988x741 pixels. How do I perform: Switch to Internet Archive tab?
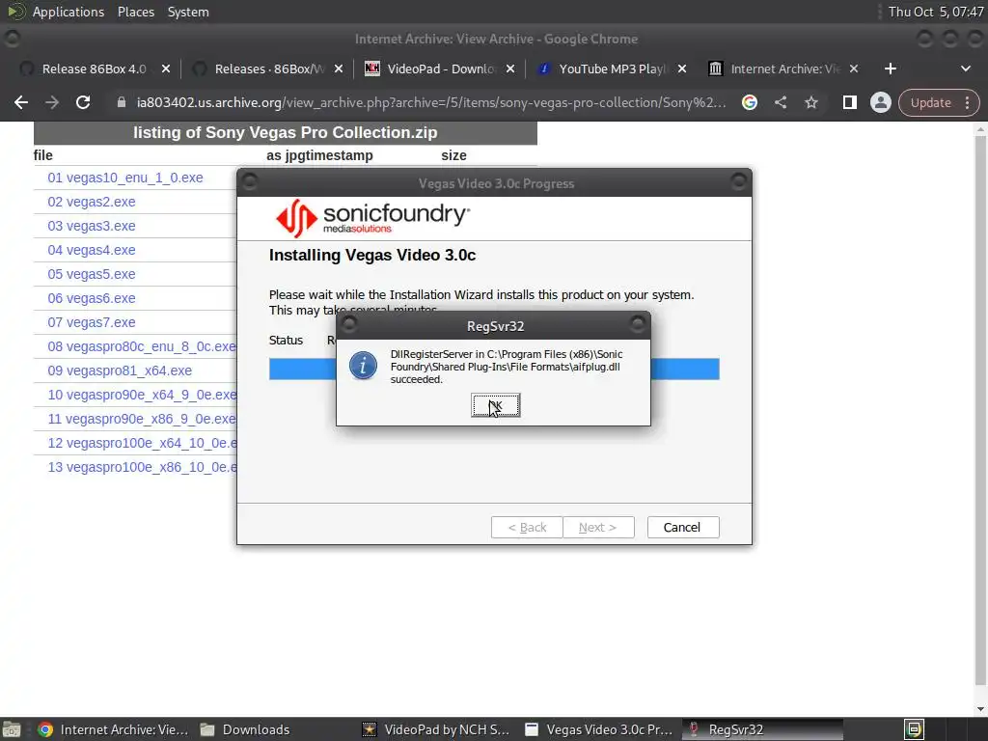tap(783, 69)
